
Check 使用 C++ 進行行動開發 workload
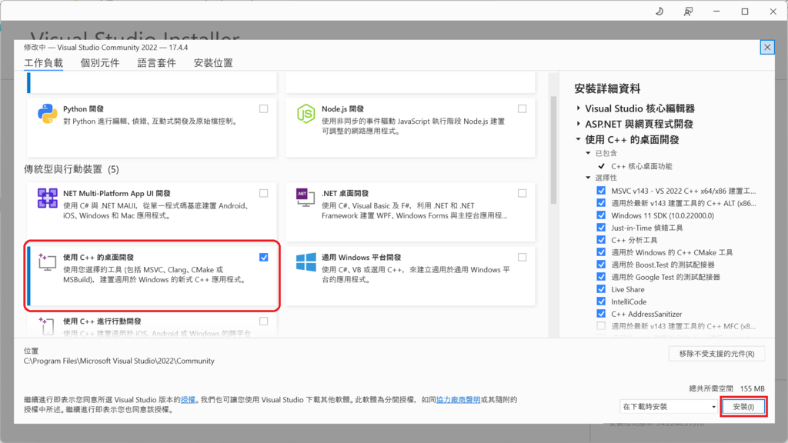[x=264, y=321]
